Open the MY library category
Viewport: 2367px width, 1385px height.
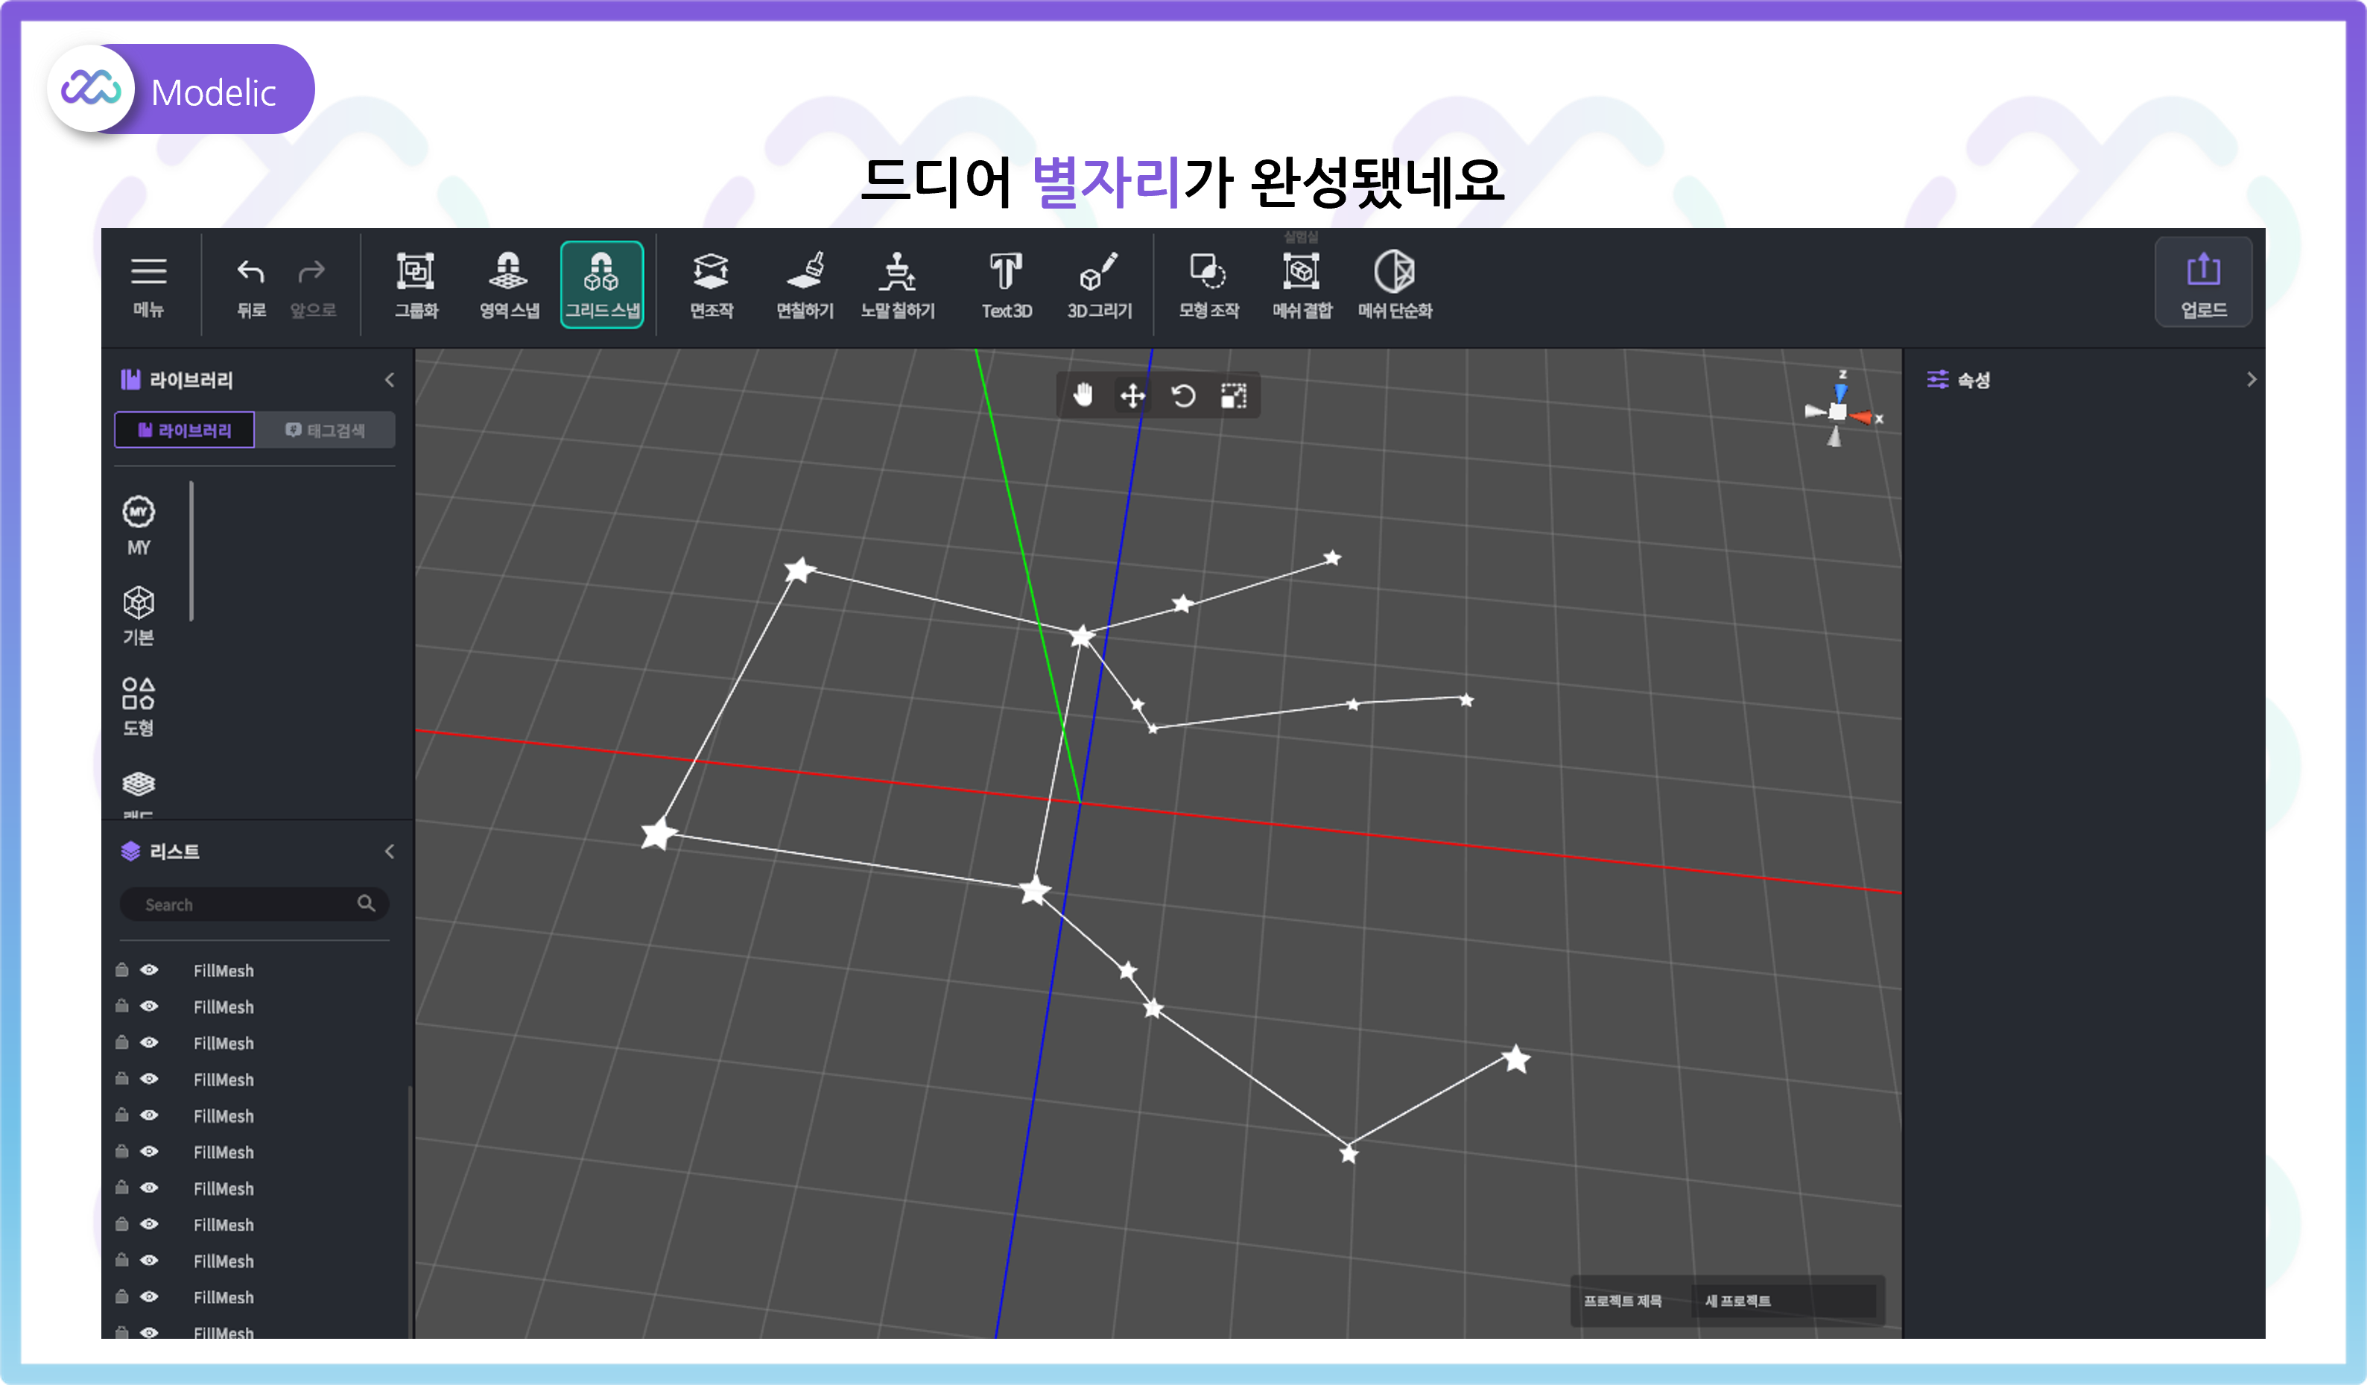click(139, 526)
